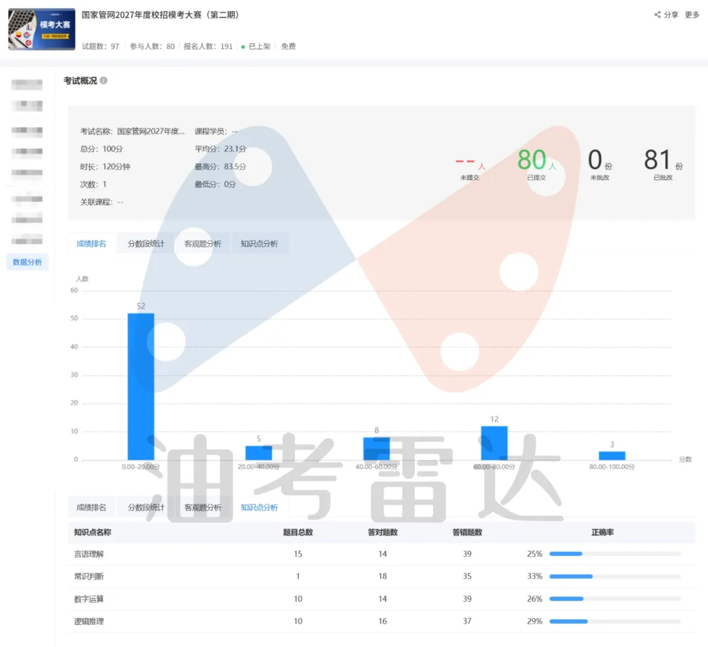Open lower 知识点分析 tab above the table

click(x=259, y=507)
